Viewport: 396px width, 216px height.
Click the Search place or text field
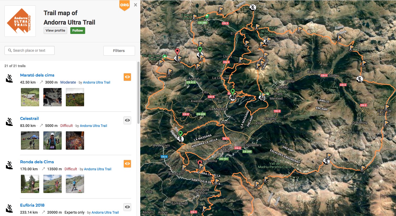(x=30, y=50)
